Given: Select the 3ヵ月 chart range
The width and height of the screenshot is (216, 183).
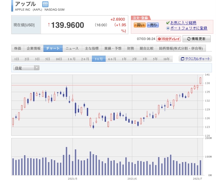Looking at the screenshot, I should [99, 59].
